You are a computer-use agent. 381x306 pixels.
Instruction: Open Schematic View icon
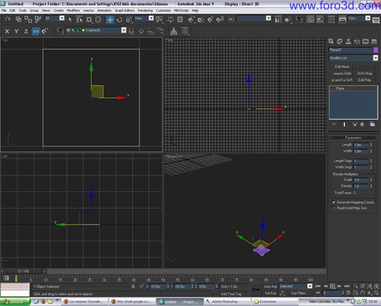pos(320,19)
